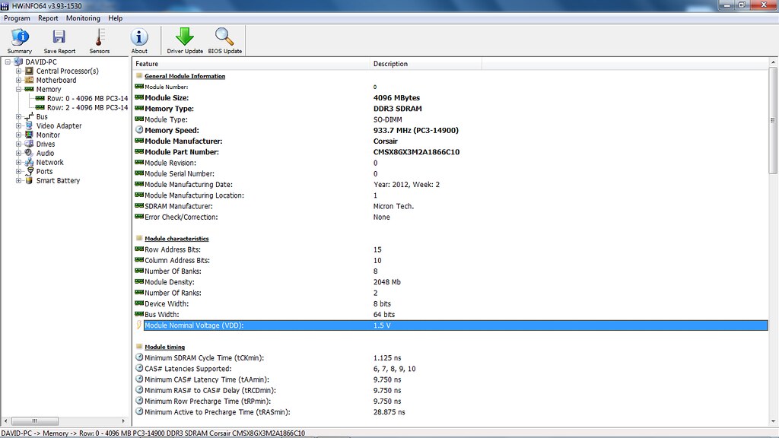This screenshot has height=438, width=779.
Task: Select the Smart Battery tree icon
Action: (x=30, y=181)
